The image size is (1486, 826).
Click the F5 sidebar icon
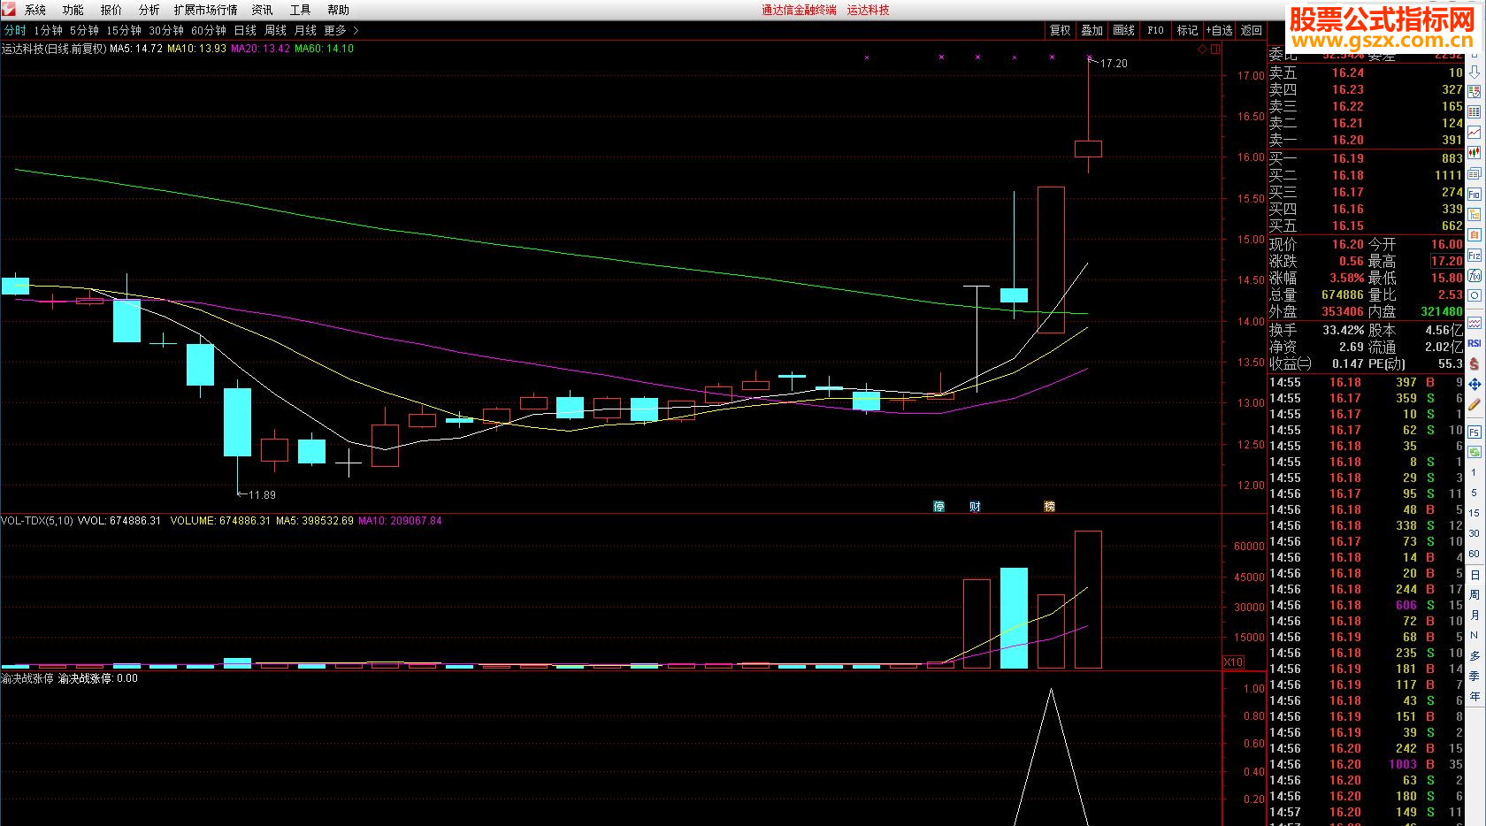pyautogui.click(x=1475, y=432)
